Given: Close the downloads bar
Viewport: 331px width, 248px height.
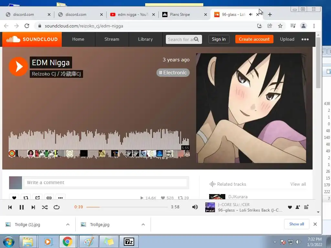Looking at the screenshot, I should 315,224.
